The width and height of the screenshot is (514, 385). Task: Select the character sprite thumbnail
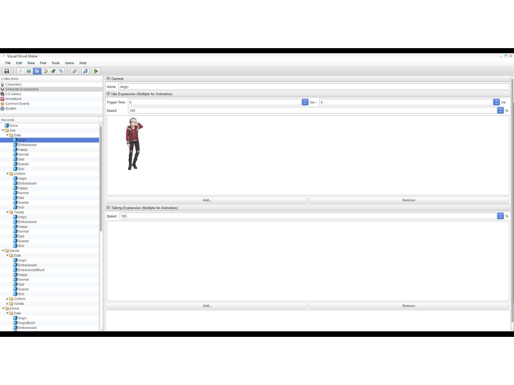(134, 144)
